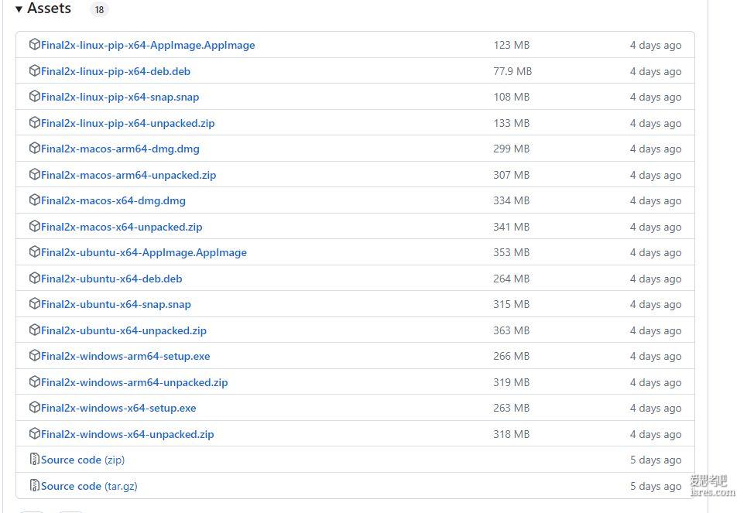Click the 266 MB file size
Viewport: 754px width, 513px height.
click(x=511, y=356)
